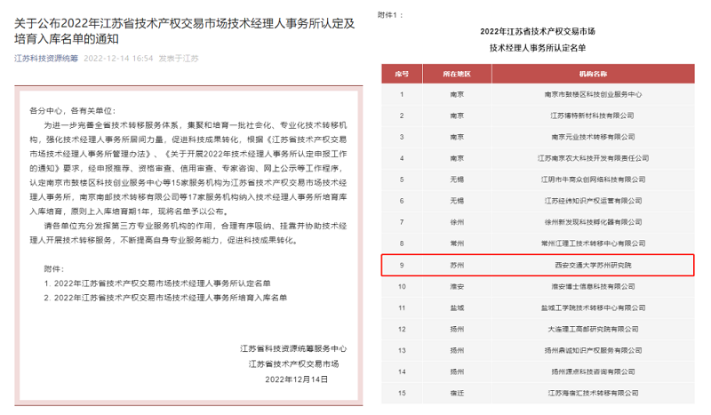Click the 淮安 region cell in row 10
Image resolution: width=711 pixels, height=415 pixels.
457,287
